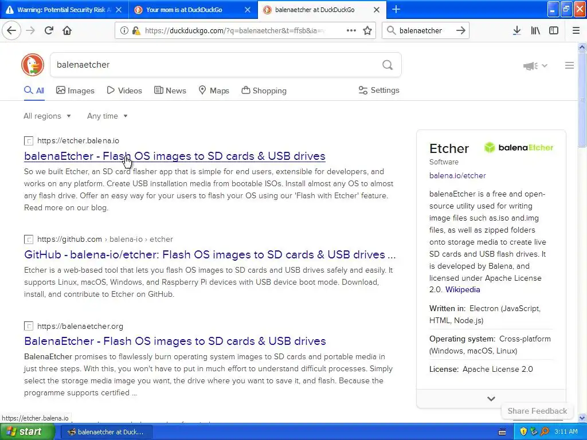Open the search Settings menu
587x440 pixels.
pos(379,90)
